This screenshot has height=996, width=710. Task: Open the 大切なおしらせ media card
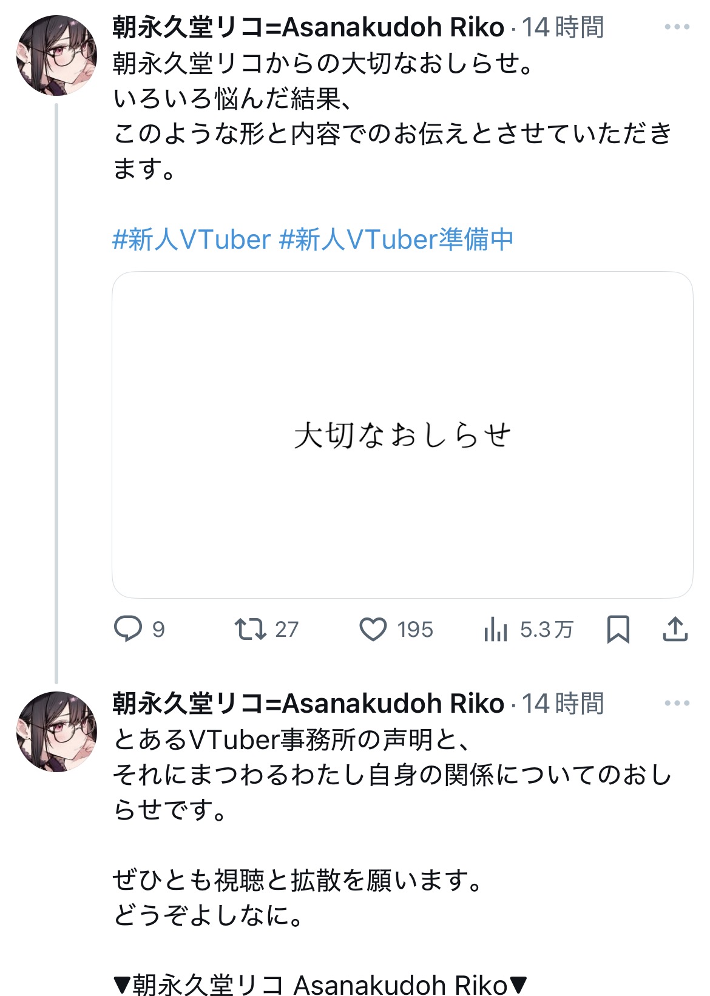pos(402,435)
